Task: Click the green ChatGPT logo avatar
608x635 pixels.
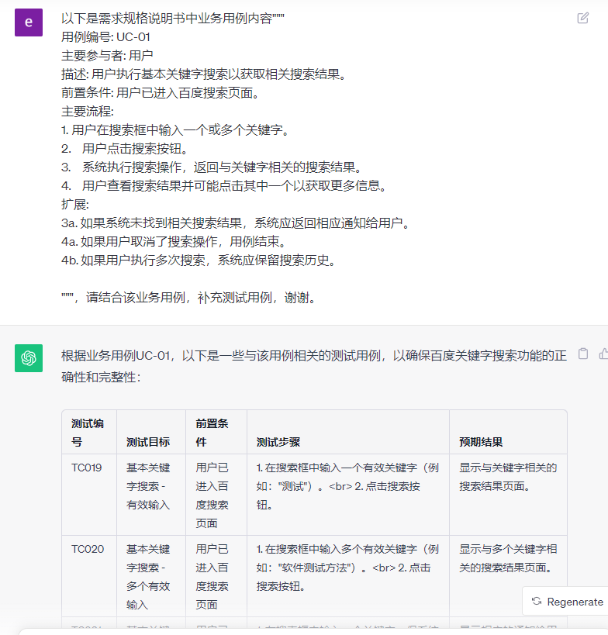Action: pos(29,358)
